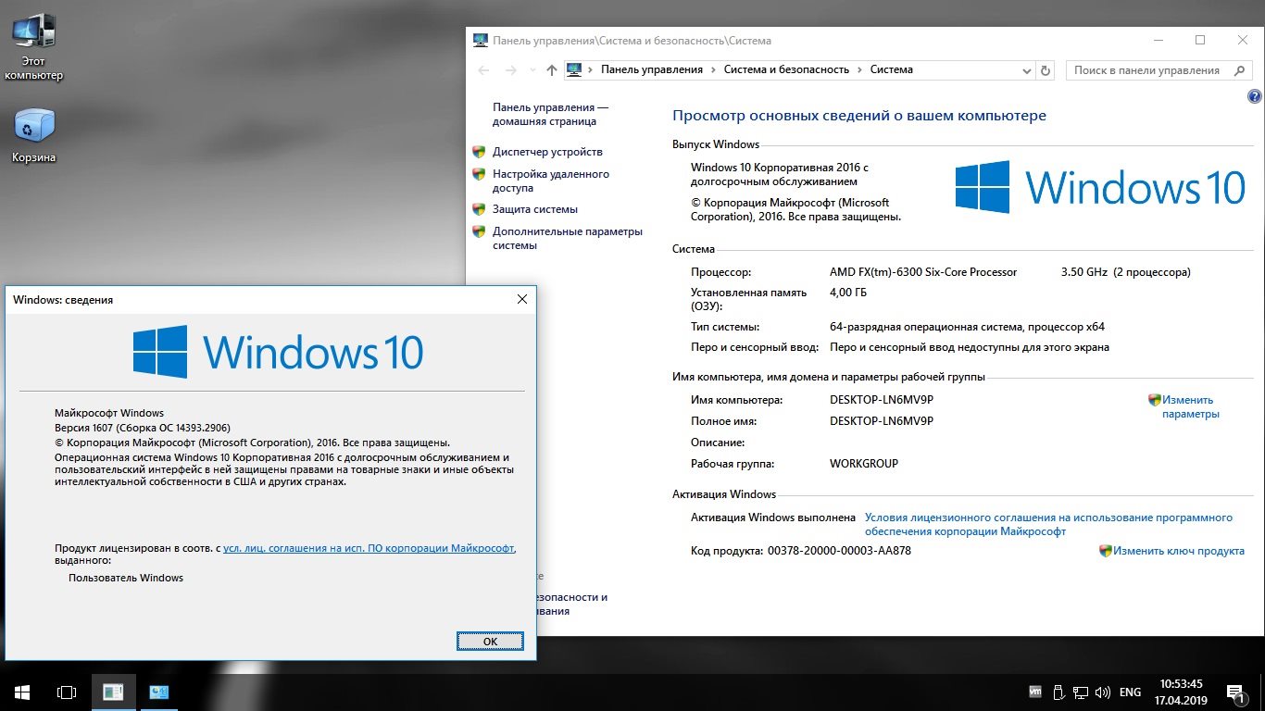Click processor text 'AMD FX(tm)-6300 Six-Core Processor'
The image size is (1265, 711).
point(923,272)
